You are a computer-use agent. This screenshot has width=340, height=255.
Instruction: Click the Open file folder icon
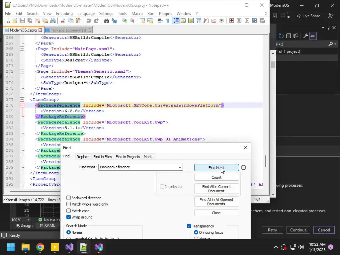15,21
